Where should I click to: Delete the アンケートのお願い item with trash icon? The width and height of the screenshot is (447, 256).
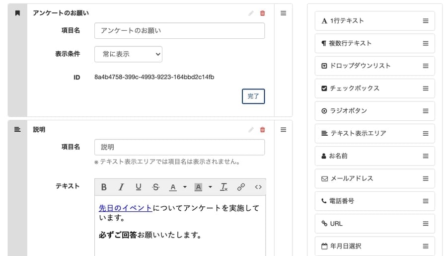click(x=262, y=13)
